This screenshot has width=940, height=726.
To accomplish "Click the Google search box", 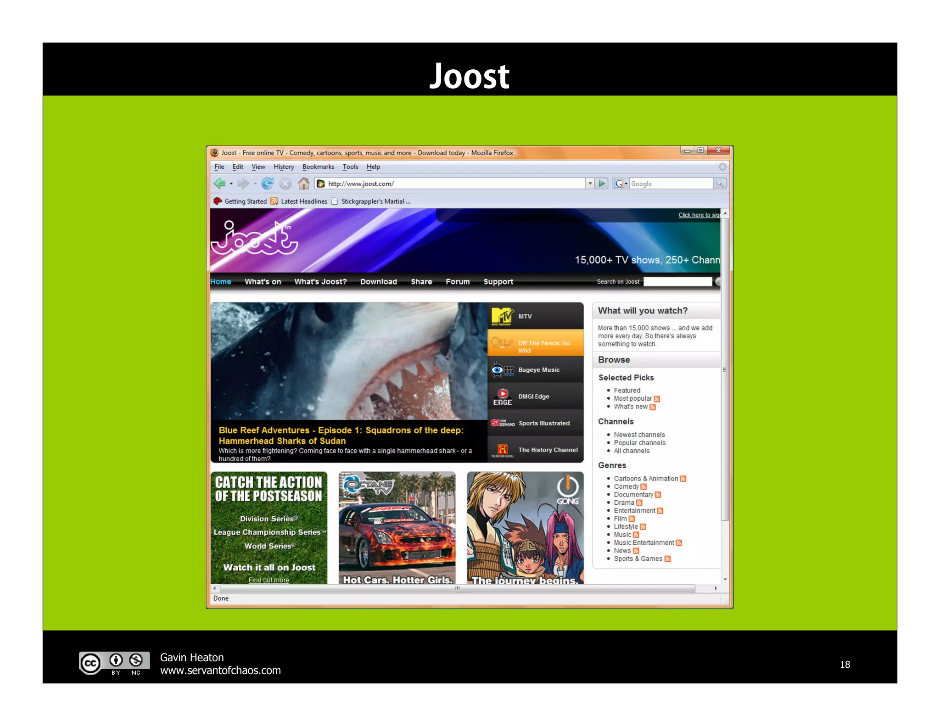I will pyautogui.click(x=671, y=184).
